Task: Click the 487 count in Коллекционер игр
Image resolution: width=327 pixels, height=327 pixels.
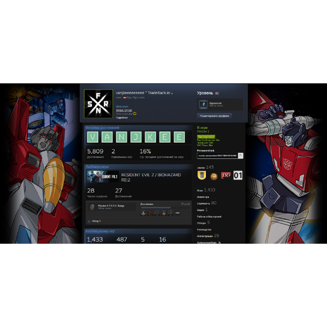Action: tap(122, 240)
